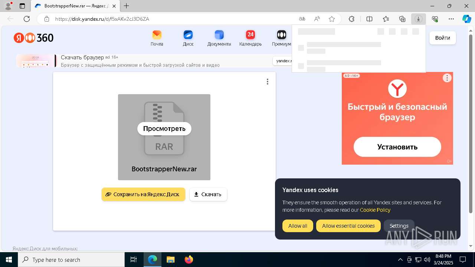Launch the Copilot sidebar icon
This screenshot has height=267, width=475.
tap(467, 19)
